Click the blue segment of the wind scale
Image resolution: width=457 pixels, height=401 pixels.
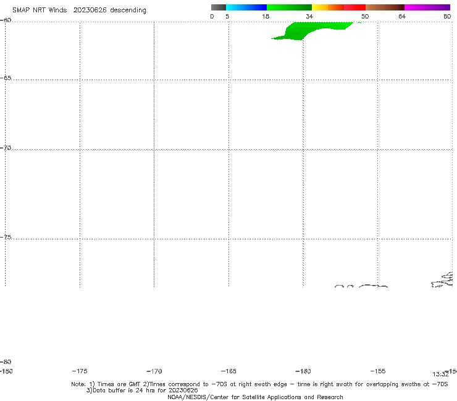pos(246,7)
